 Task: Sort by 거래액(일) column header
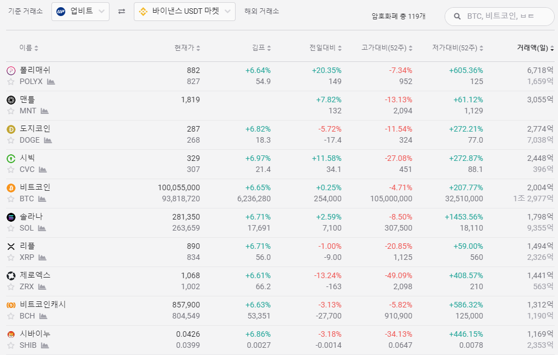535,48
